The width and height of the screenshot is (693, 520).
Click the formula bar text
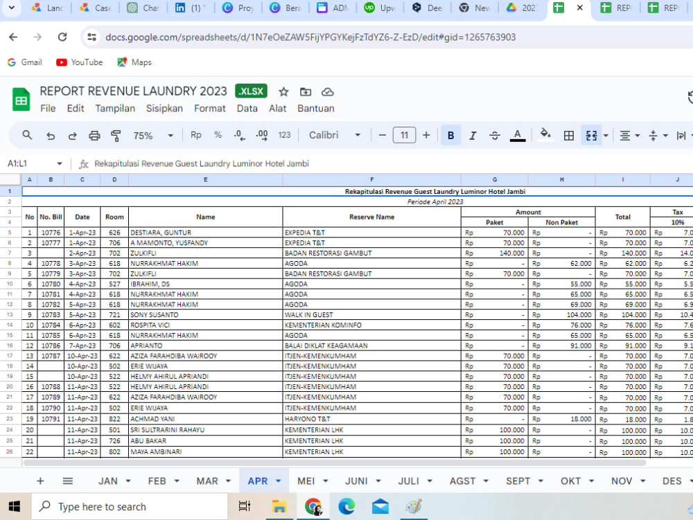[x=202, y=164]
